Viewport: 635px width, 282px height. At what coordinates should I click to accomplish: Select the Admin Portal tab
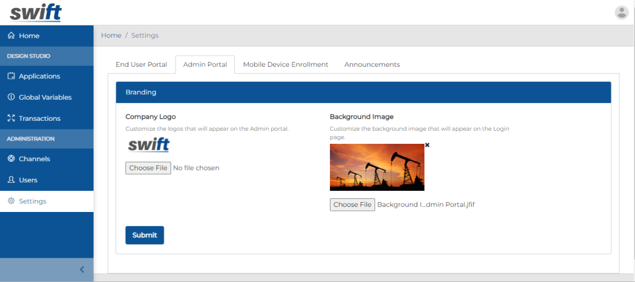click(205, 64)
